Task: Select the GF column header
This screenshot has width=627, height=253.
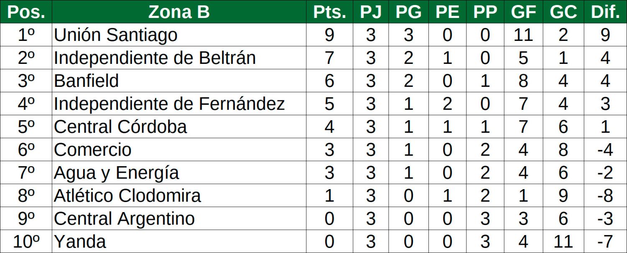Action: pos(523,12)
